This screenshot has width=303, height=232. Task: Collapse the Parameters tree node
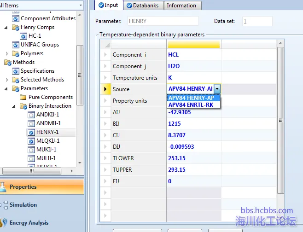click(6, 89)
